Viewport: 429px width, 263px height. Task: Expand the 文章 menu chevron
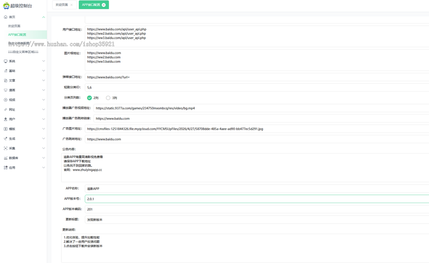[x=44, y=81]
